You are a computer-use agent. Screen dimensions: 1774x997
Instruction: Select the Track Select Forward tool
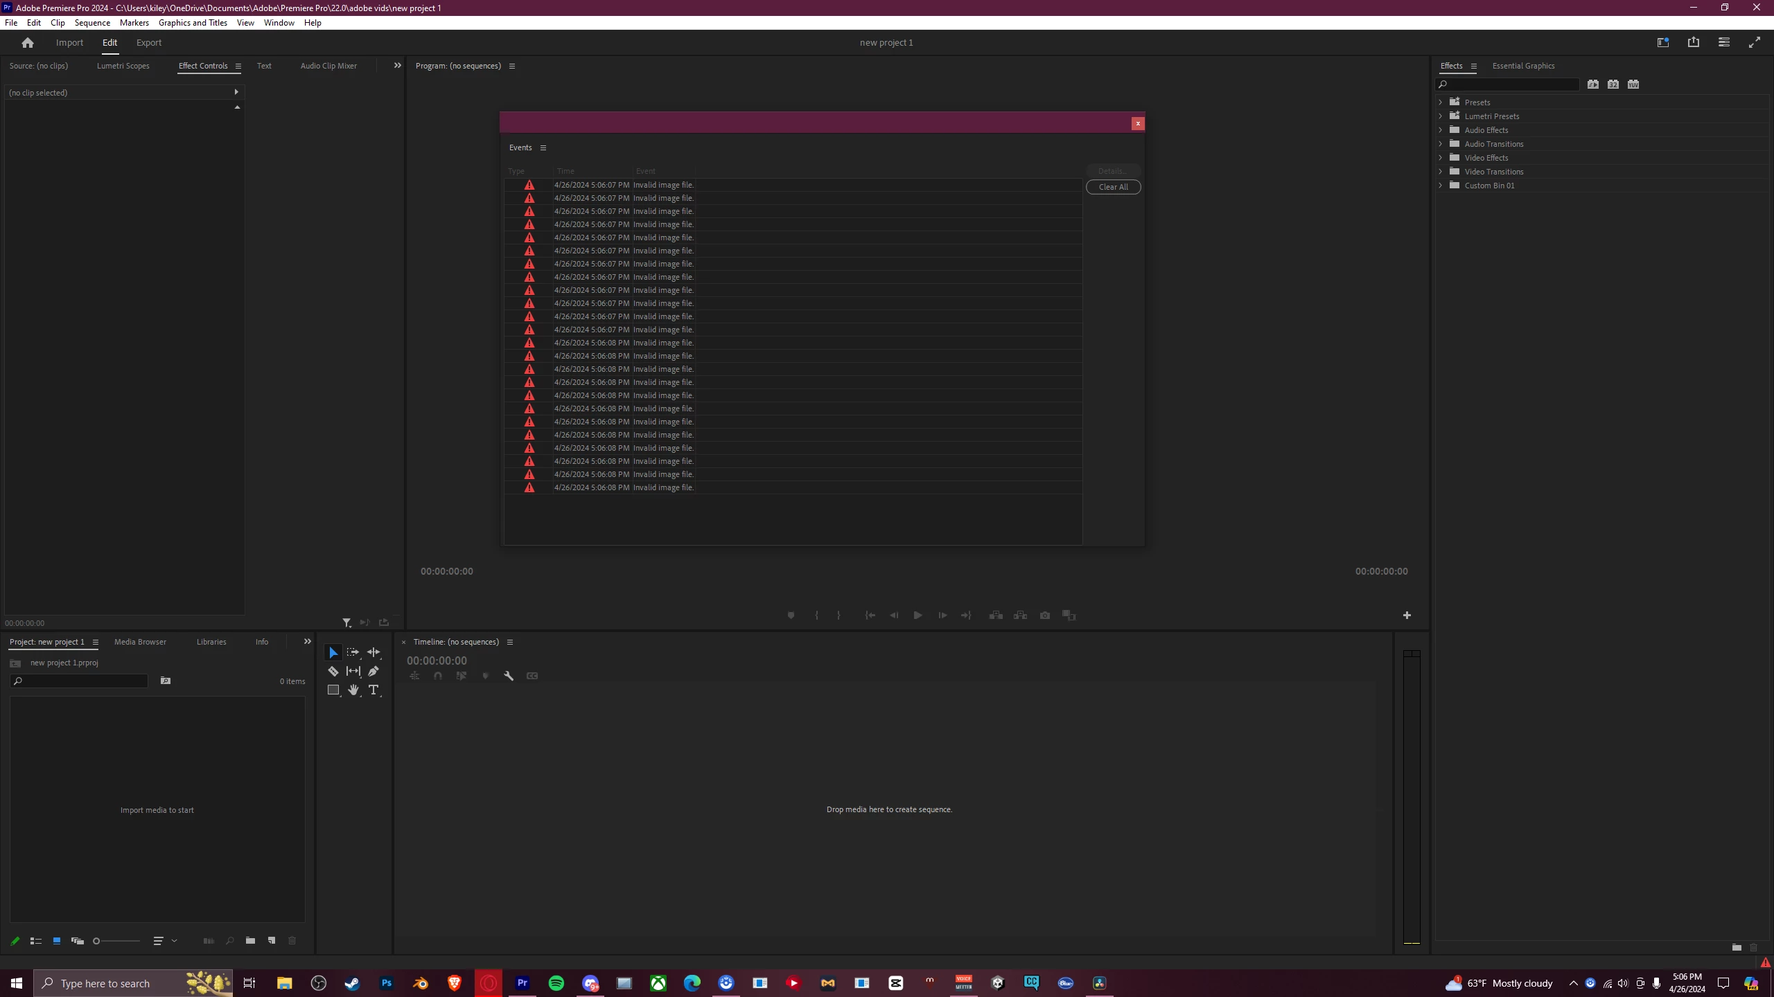point(353,652)
